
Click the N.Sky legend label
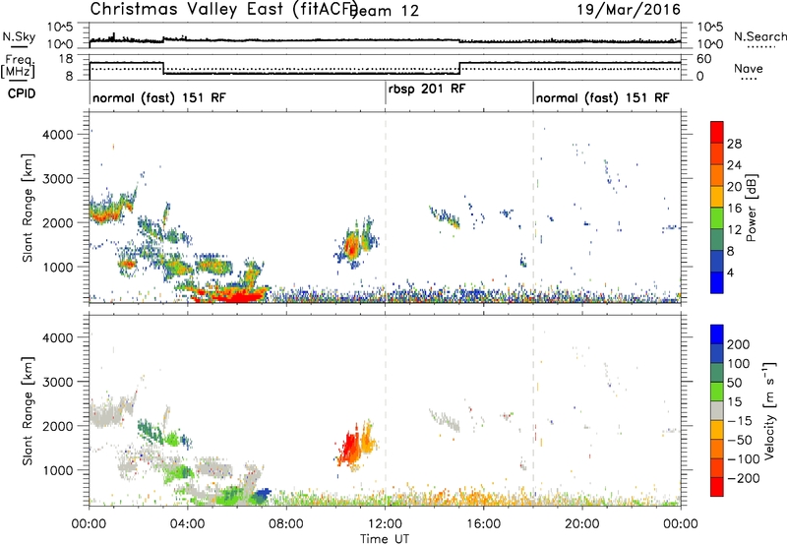point(19,37)
